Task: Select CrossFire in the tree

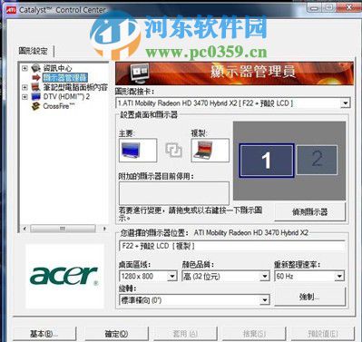Action: coord(59,106)
